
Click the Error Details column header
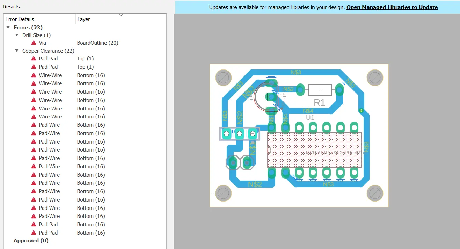point(20,19)
